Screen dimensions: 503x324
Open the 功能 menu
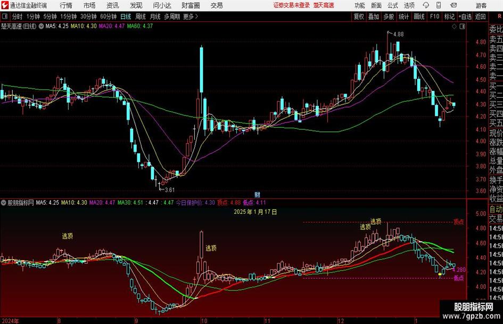pos(360,5)
